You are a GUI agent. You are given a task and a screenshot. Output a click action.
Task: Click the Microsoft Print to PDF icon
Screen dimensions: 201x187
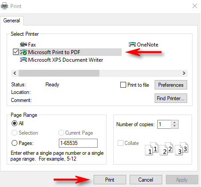tap(24, 52)
